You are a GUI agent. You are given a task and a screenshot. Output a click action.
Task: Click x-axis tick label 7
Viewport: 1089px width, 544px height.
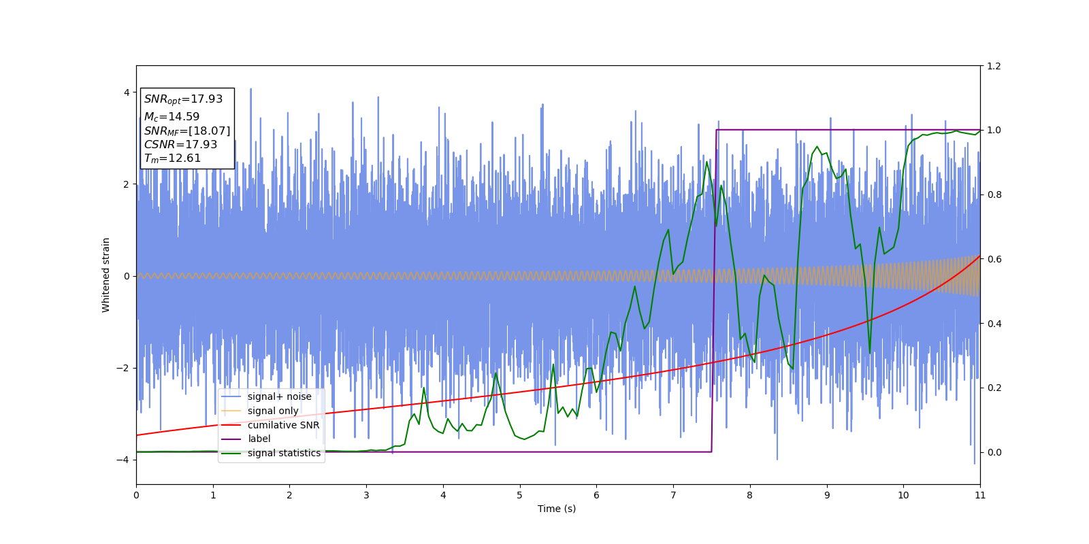pyautogui.click(x=673, y=495)
